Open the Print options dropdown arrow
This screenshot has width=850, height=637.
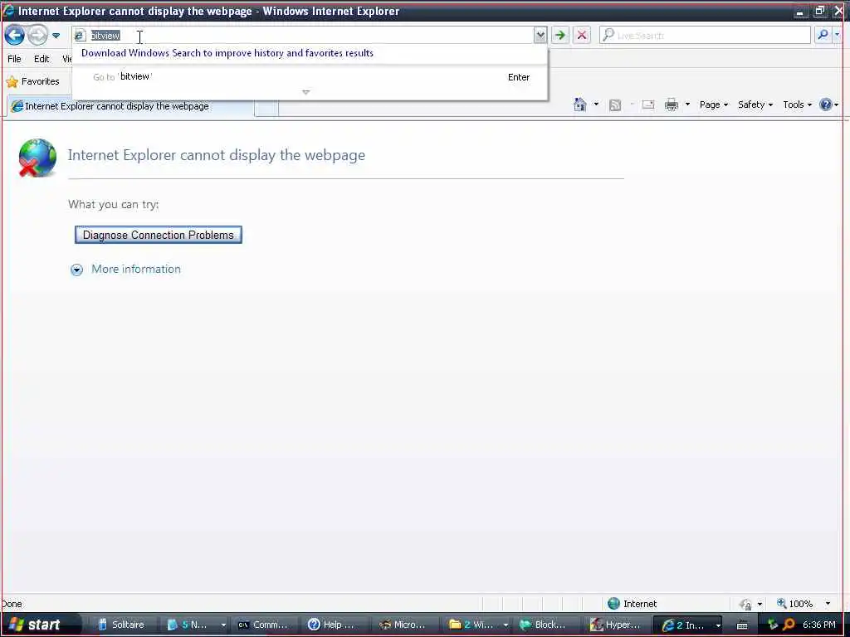[x=687, y=104]
